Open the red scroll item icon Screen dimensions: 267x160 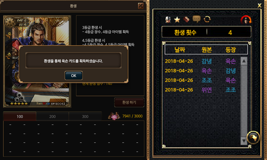(x=186, y=19)
